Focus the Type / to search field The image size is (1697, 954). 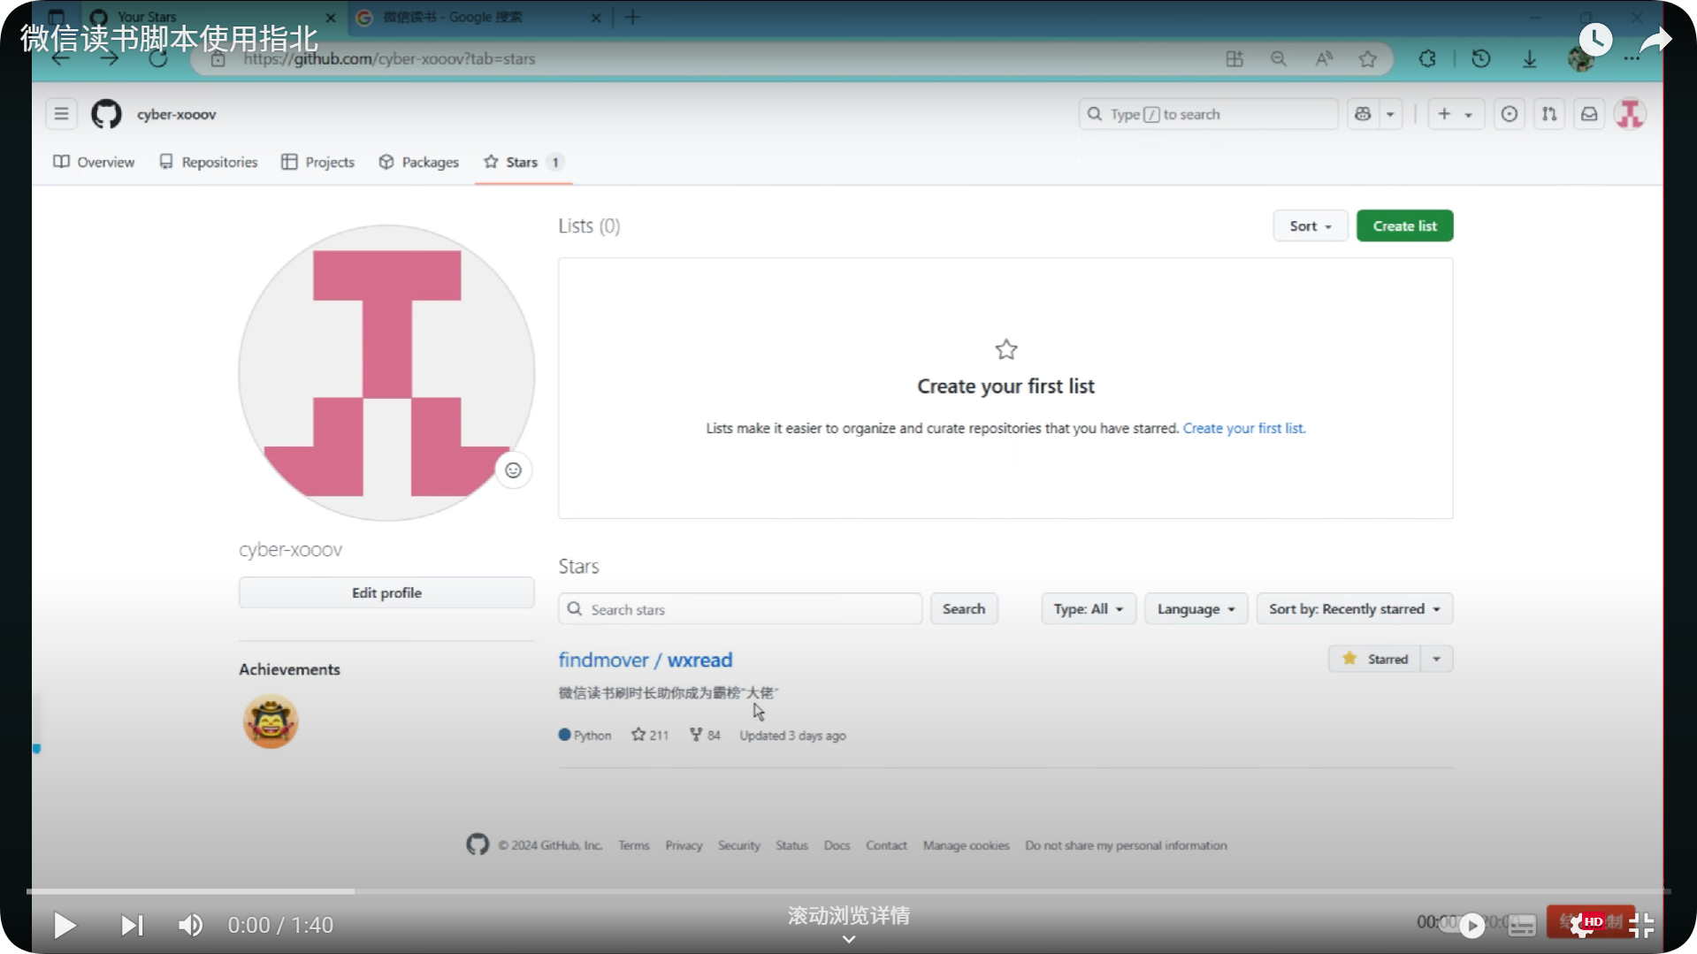click(1208, 114)
